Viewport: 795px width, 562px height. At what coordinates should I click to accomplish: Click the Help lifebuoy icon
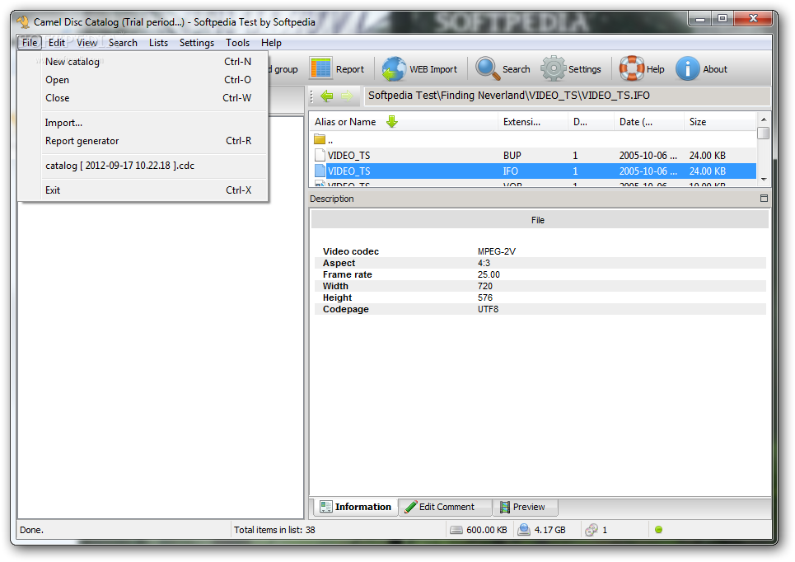[x=632, y=68]
